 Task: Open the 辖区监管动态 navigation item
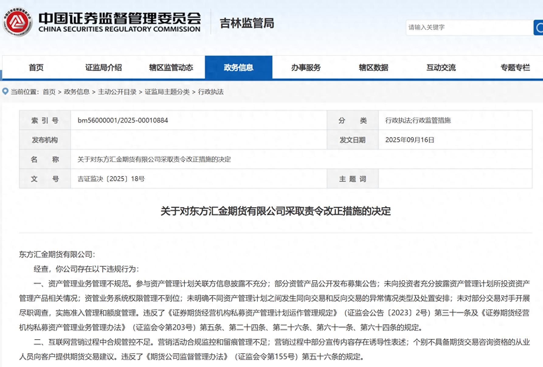click(x=171, y=68)
